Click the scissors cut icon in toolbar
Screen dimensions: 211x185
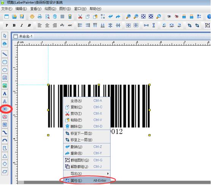coord(80,17)
